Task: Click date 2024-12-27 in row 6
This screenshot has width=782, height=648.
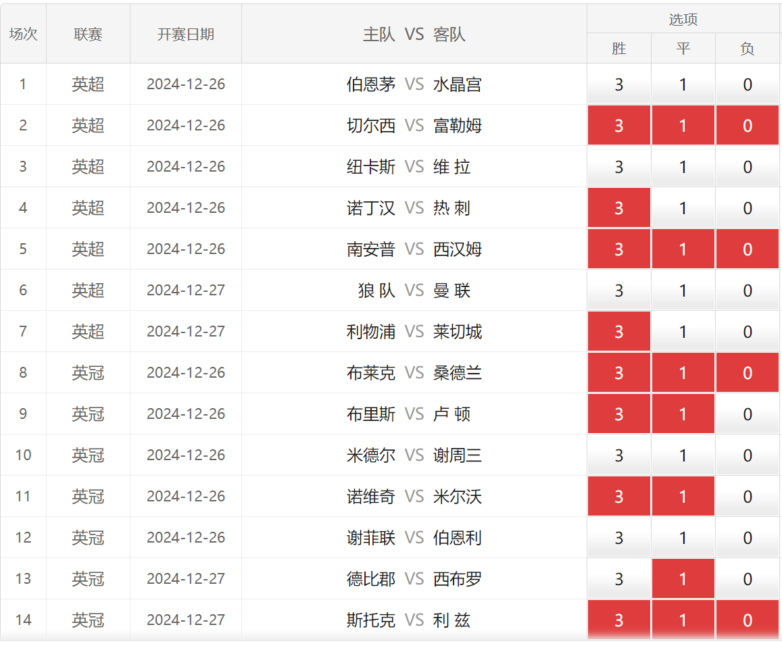Action: 185,290
